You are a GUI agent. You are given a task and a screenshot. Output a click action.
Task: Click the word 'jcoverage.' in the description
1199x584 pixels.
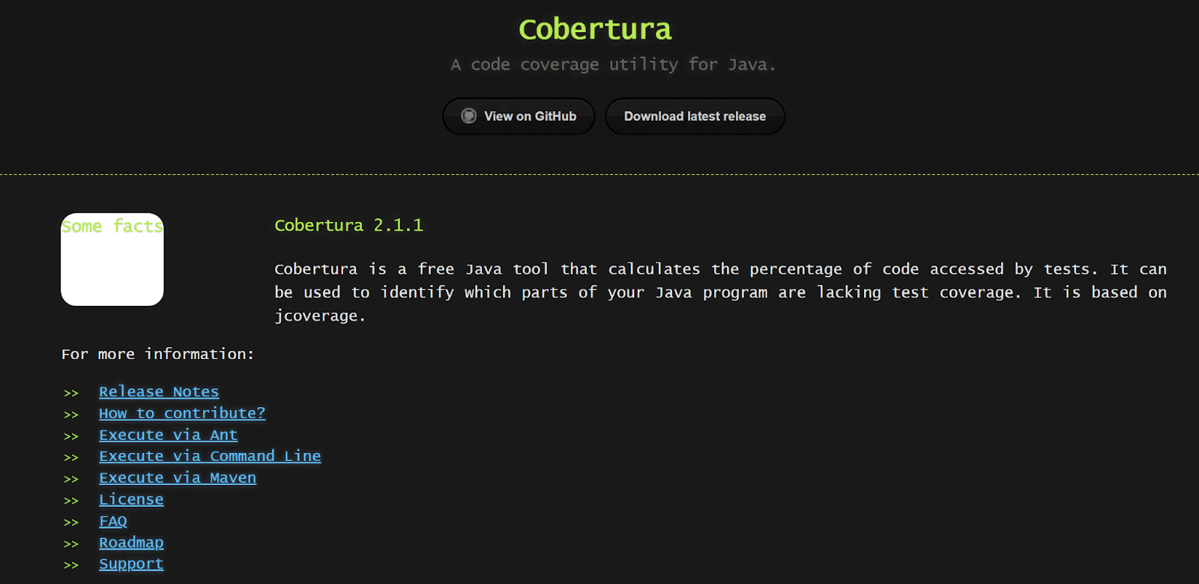pyautogui.click(x=320, y=316)
